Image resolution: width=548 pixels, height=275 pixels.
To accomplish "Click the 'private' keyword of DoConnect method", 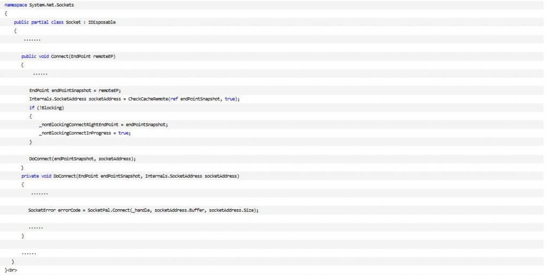I will pos(30,176).
